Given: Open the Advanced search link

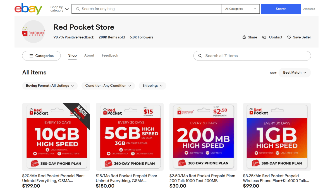Looking at the screenshot, I should tap(309, 9).
